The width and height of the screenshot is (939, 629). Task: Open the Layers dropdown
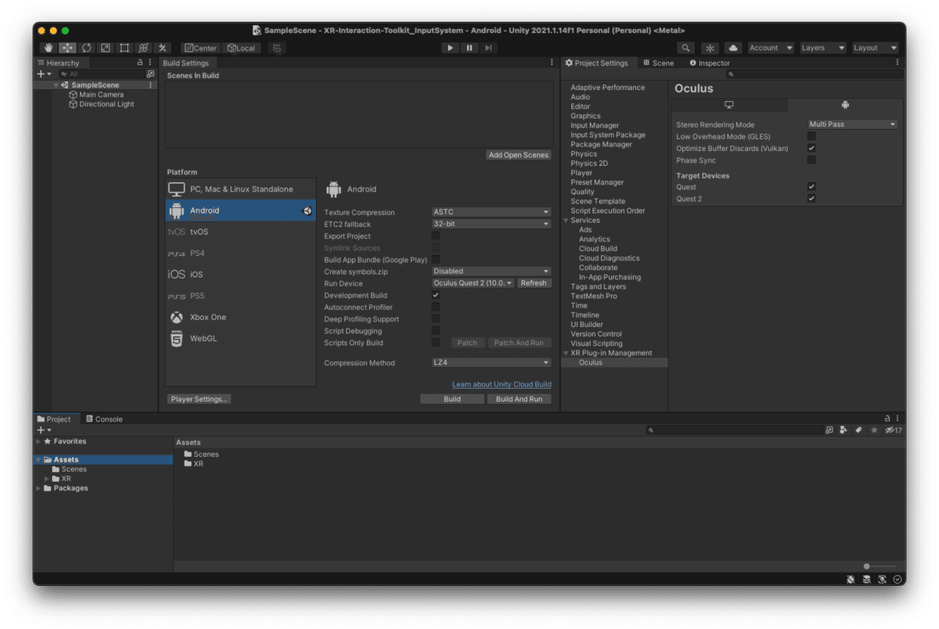[x=823, y=48]
